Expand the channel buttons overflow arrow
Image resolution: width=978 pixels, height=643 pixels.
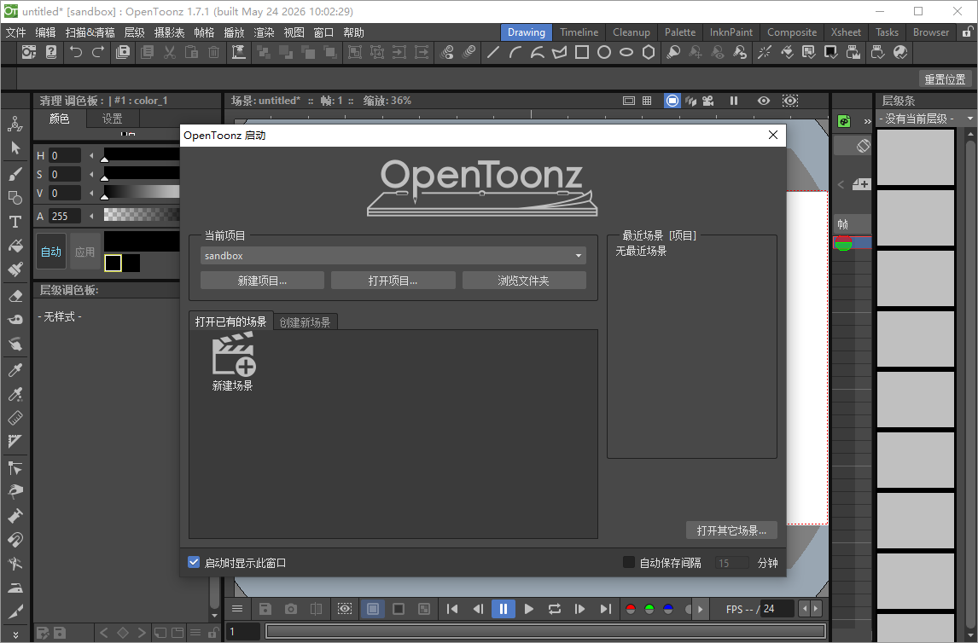(701, 609)
